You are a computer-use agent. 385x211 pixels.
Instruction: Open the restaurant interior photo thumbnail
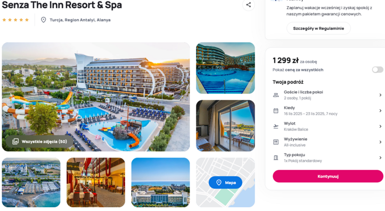click(96, 182)
